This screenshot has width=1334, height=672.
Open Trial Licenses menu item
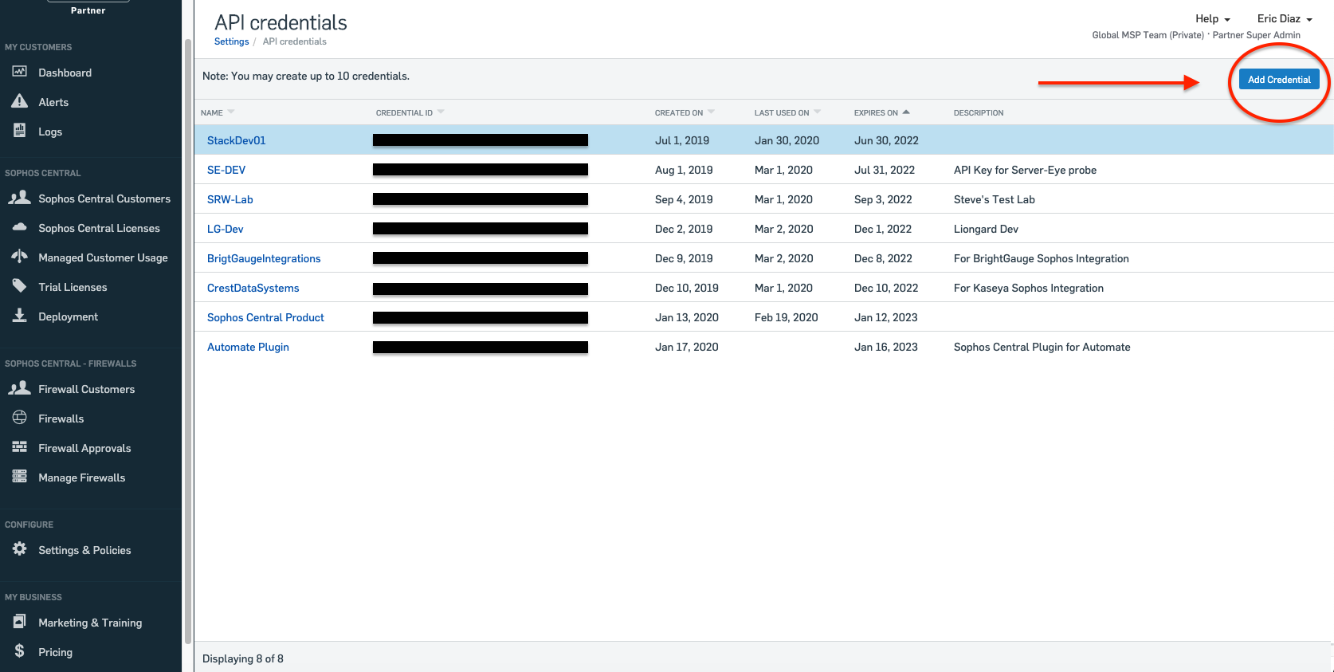click(73, 287)
